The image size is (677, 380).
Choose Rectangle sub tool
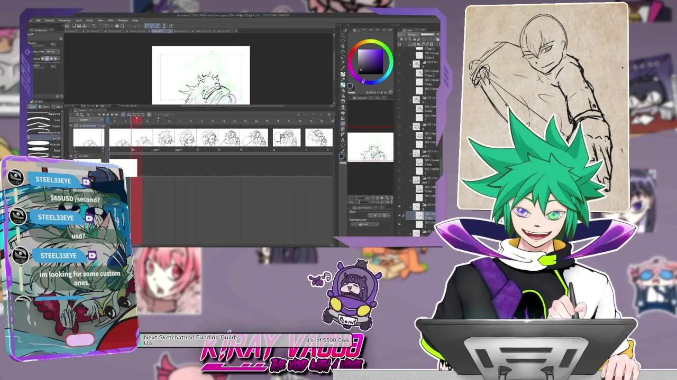pyautogui.click(x=44, y=145)
